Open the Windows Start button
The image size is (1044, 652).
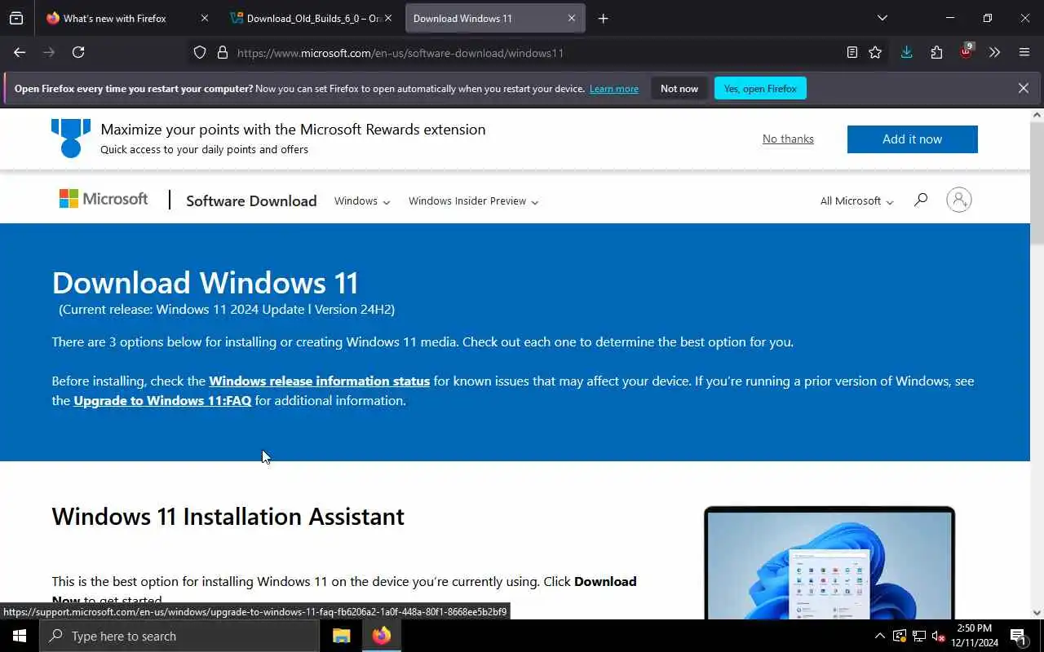tap(20, 636)
